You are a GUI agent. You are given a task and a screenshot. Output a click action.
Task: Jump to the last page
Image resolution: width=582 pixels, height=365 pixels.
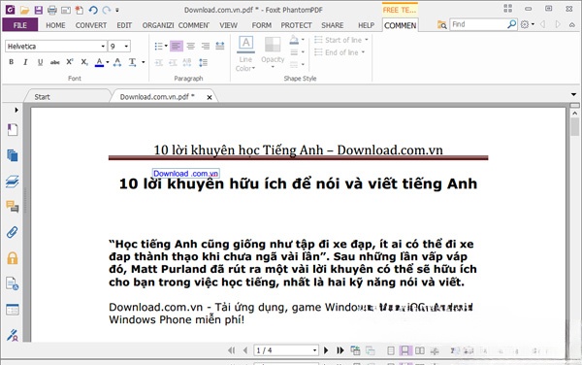[x=340, y=350]
